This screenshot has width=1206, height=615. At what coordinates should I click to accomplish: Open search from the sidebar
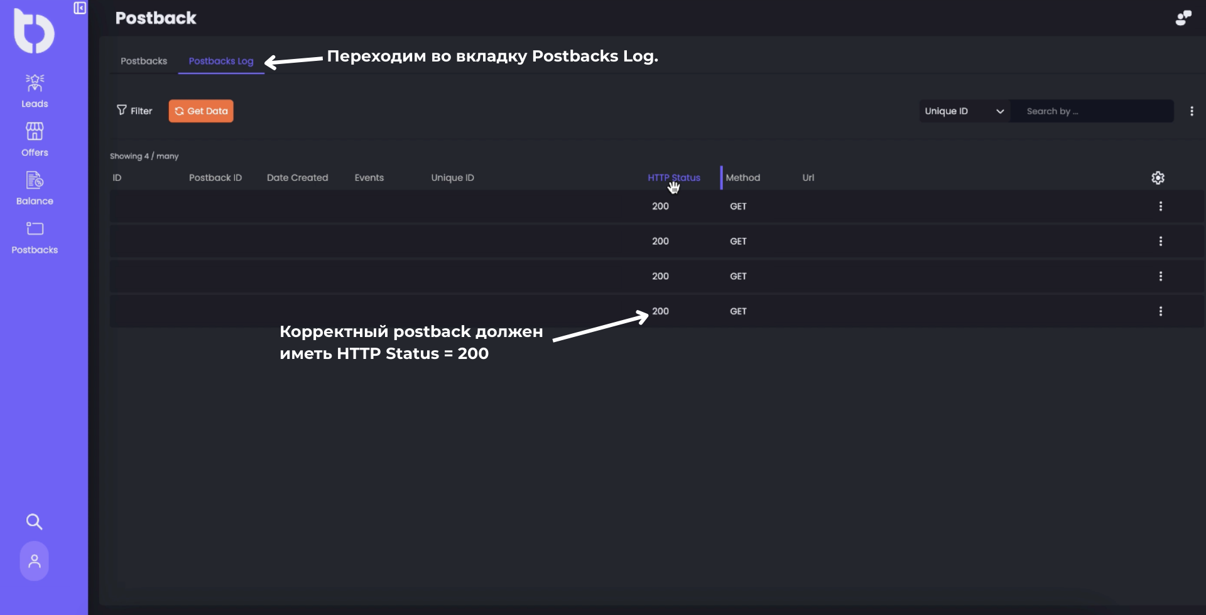click(x=34, y=521)
